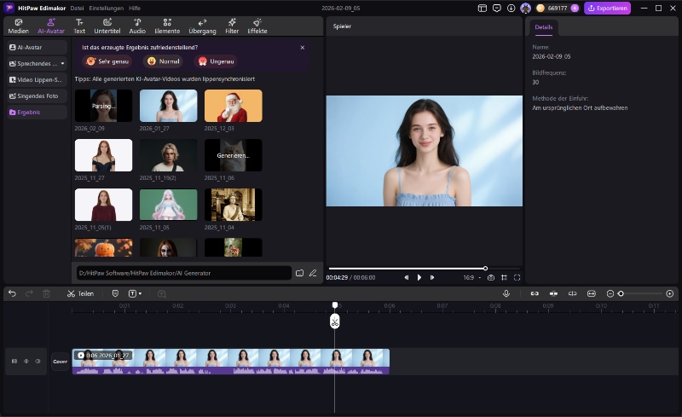
Task: Open the output folder icon
Action: [300, 273]
